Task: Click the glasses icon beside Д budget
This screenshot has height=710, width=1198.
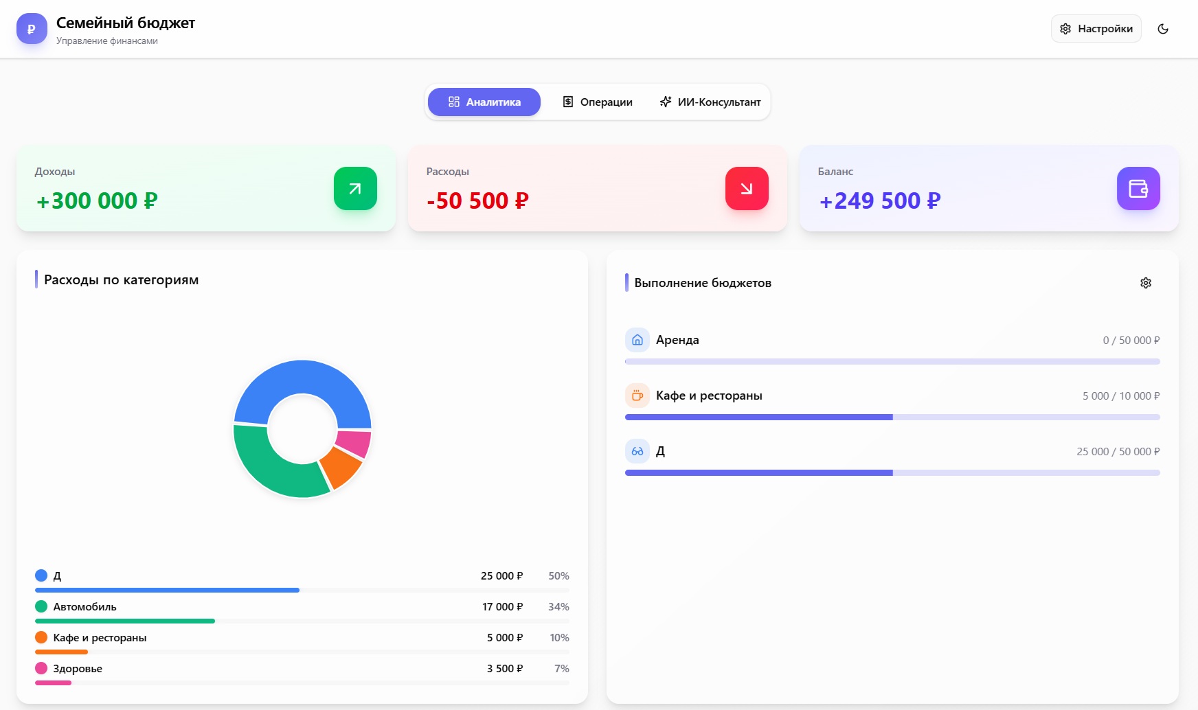Action: click(637, 451)
